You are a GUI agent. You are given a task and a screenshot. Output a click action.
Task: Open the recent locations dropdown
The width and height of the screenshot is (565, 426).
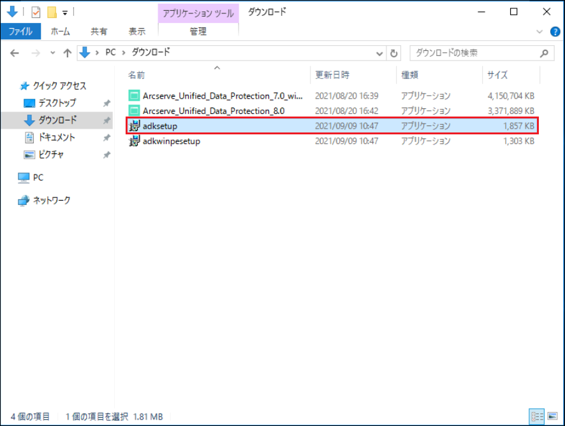point(52,53)
